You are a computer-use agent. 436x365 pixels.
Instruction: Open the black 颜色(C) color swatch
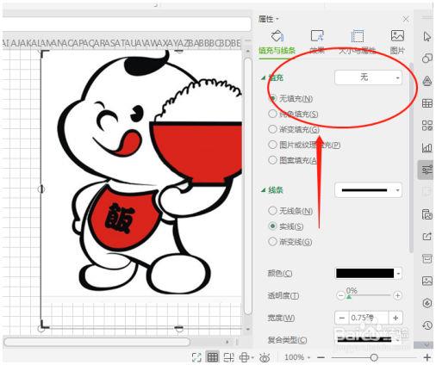point(368,273)
